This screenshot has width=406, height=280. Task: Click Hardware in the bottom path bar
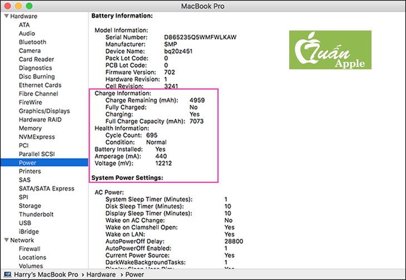pos(101,274)
